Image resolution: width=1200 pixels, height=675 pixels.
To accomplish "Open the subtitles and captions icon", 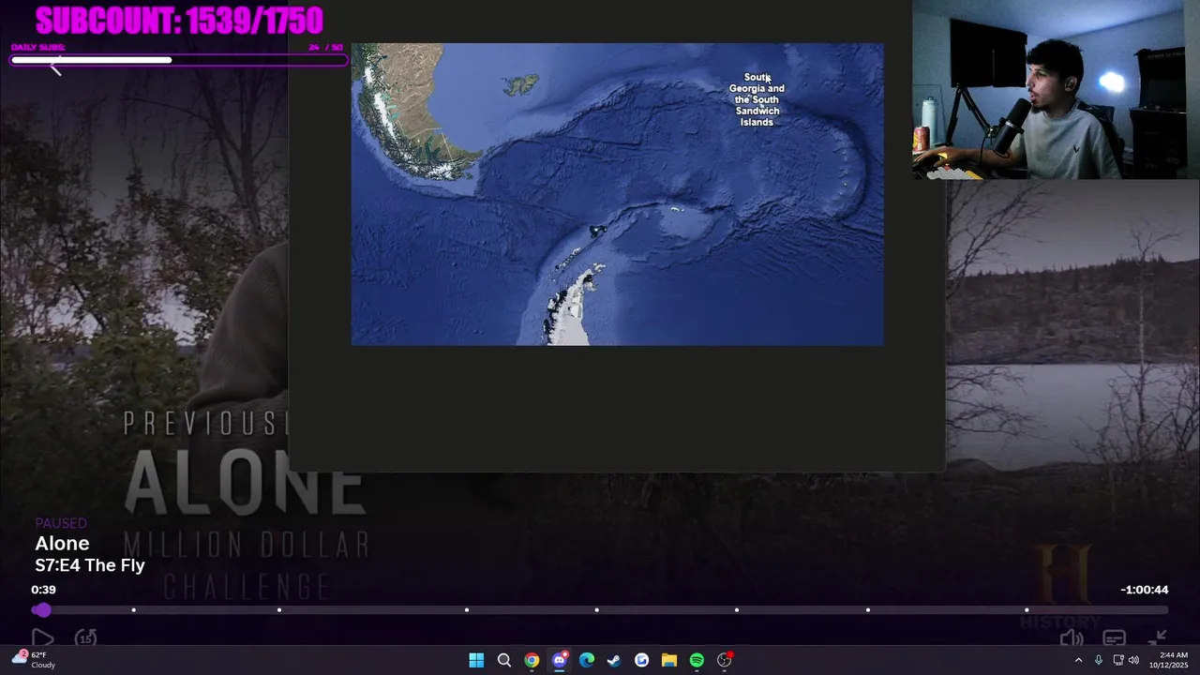I will 1114,638.
